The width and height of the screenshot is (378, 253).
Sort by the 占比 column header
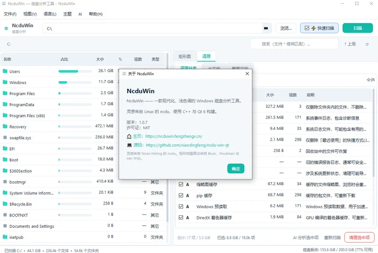tap(64, 59)
